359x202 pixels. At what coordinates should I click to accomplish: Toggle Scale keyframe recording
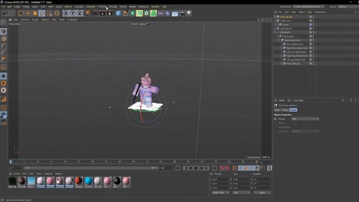pyautogui.click(x=246, y=168)
